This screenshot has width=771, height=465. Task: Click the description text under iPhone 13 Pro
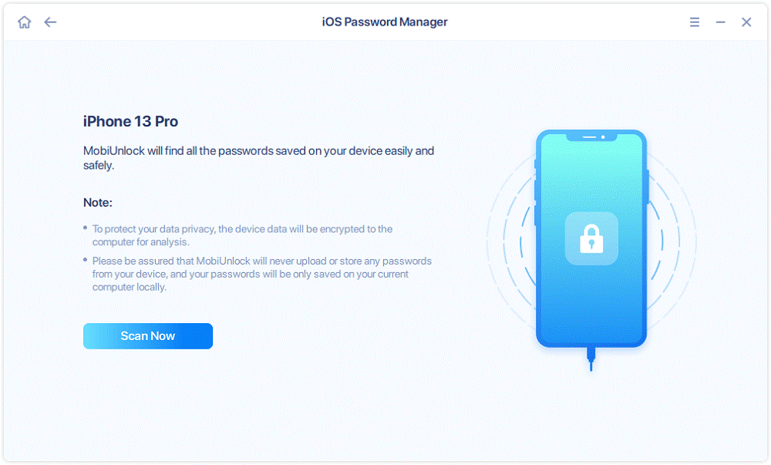(258, 157)
